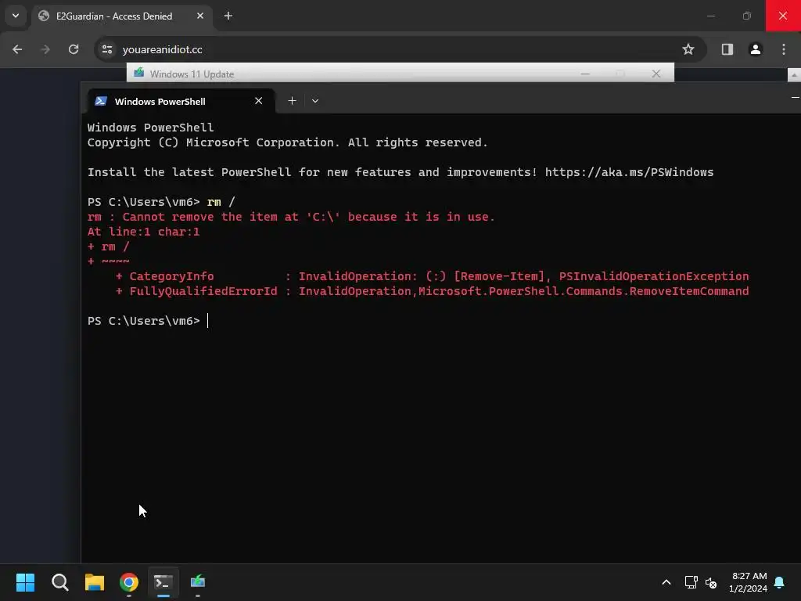This screenshot has height=601, width=801.
Task: Click the CategoryInfo error text
Action: point(171,276)
